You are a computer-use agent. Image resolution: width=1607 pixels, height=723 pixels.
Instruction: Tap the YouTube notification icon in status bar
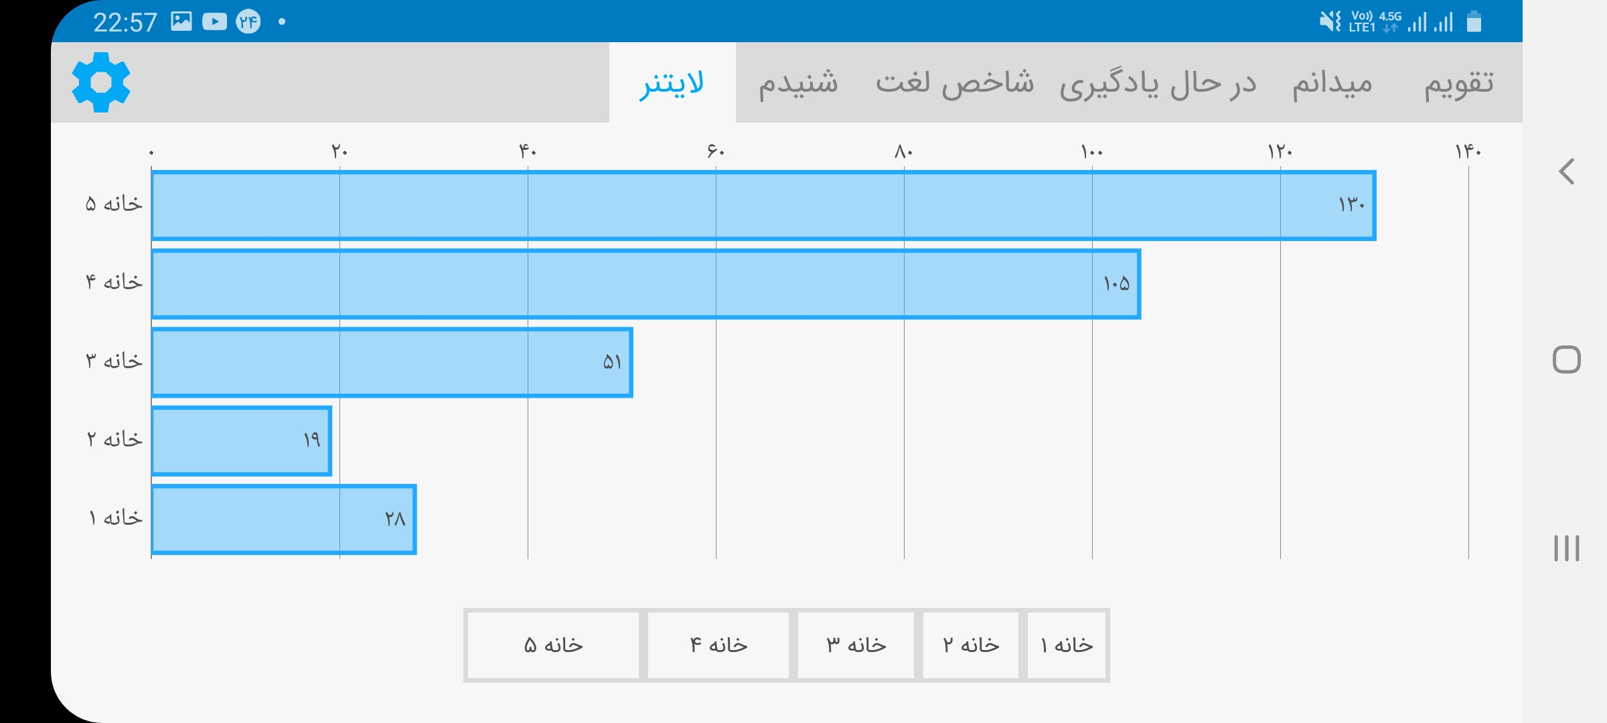(214, 22)
